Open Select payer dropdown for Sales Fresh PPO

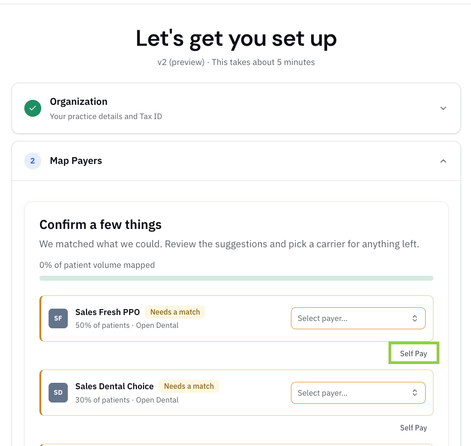pos(358,318)
